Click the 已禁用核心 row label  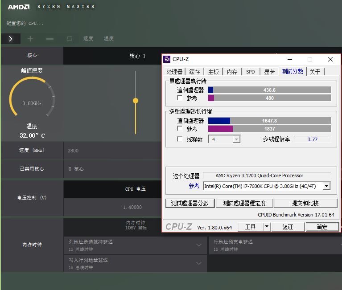pyautogui.click(x=32, y=169)
